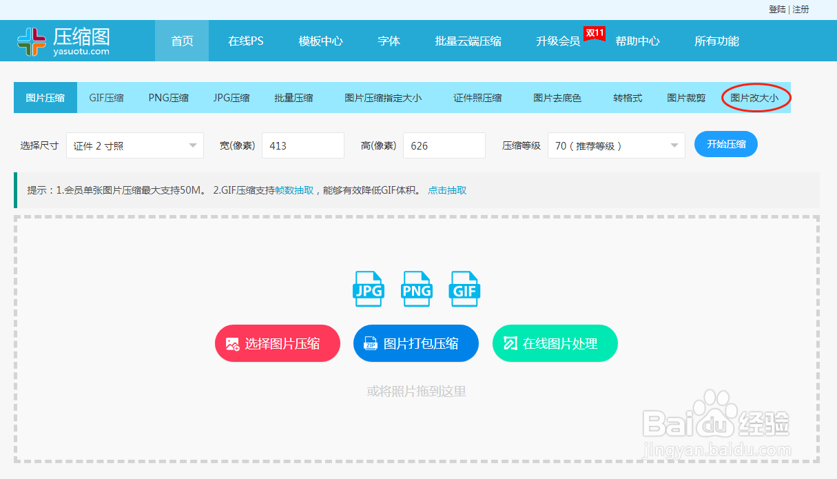Click the green 在线图片处理 button
This screenshot has width=837, height=479.
pyautogui.click(x=555, y=343)
